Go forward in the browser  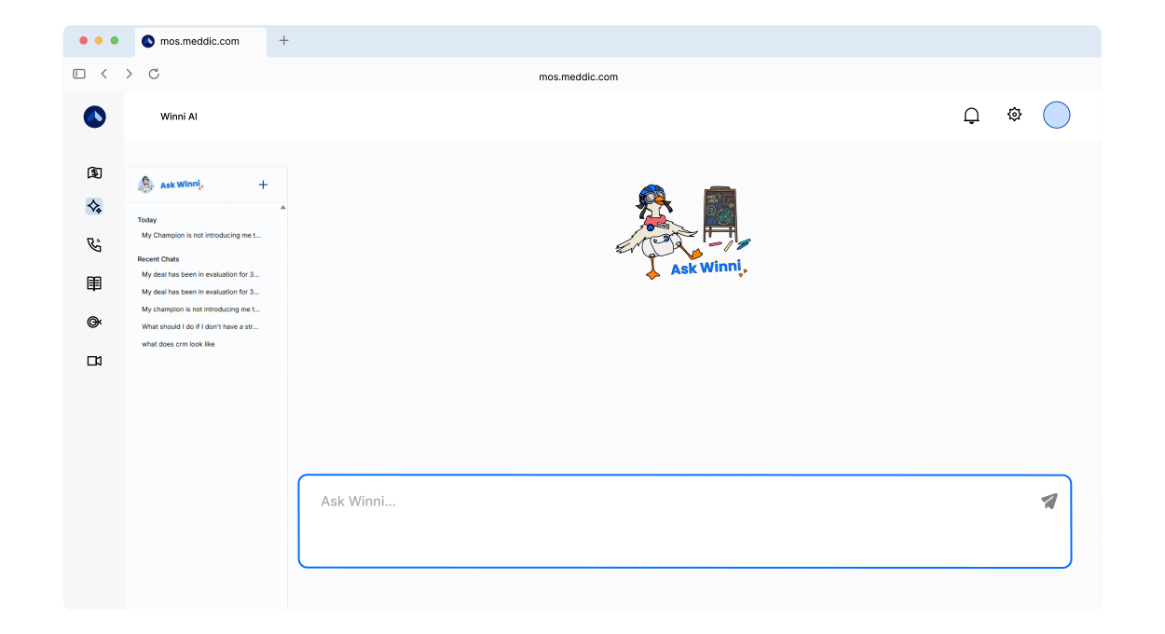[x=129, y=74]
